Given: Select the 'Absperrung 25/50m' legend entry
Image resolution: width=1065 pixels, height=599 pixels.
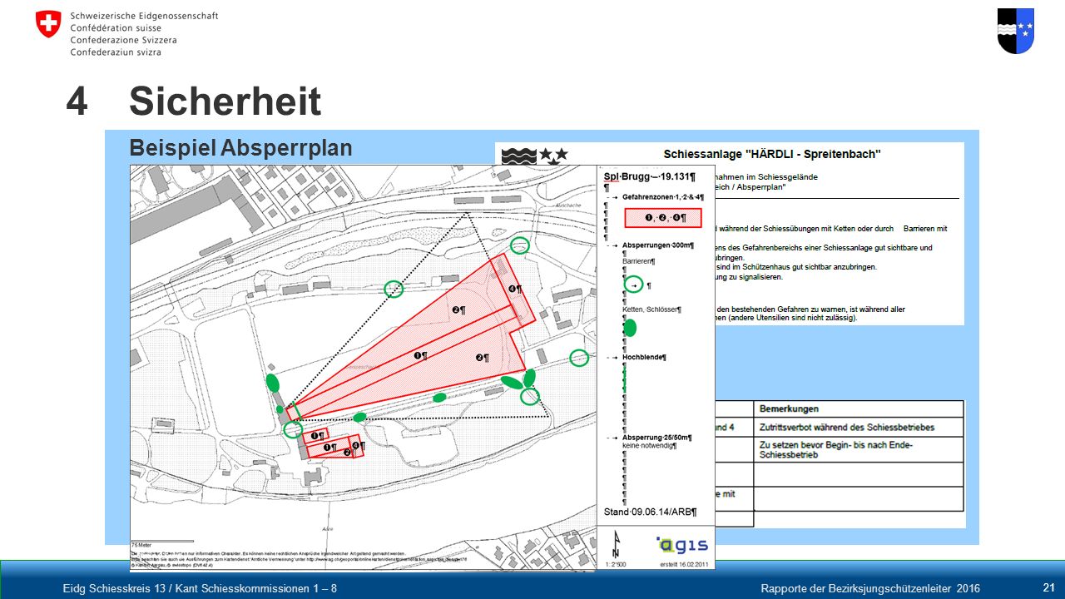Looking at the screenshot, I should pyautogui.click(x=657, y=437).
